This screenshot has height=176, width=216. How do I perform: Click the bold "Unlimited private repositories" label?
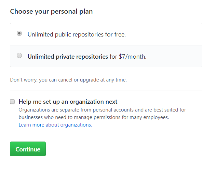coord(68,57)
